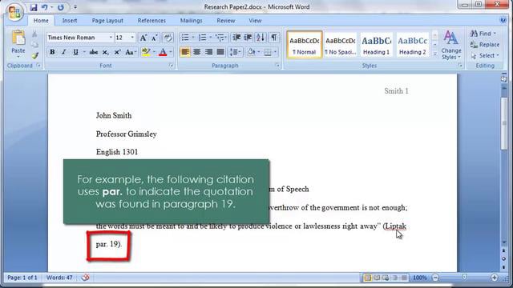Activate the Format Painter brush
Image resolution: width=513 pixels, height=288 pixels.
[x=34, y=55]
